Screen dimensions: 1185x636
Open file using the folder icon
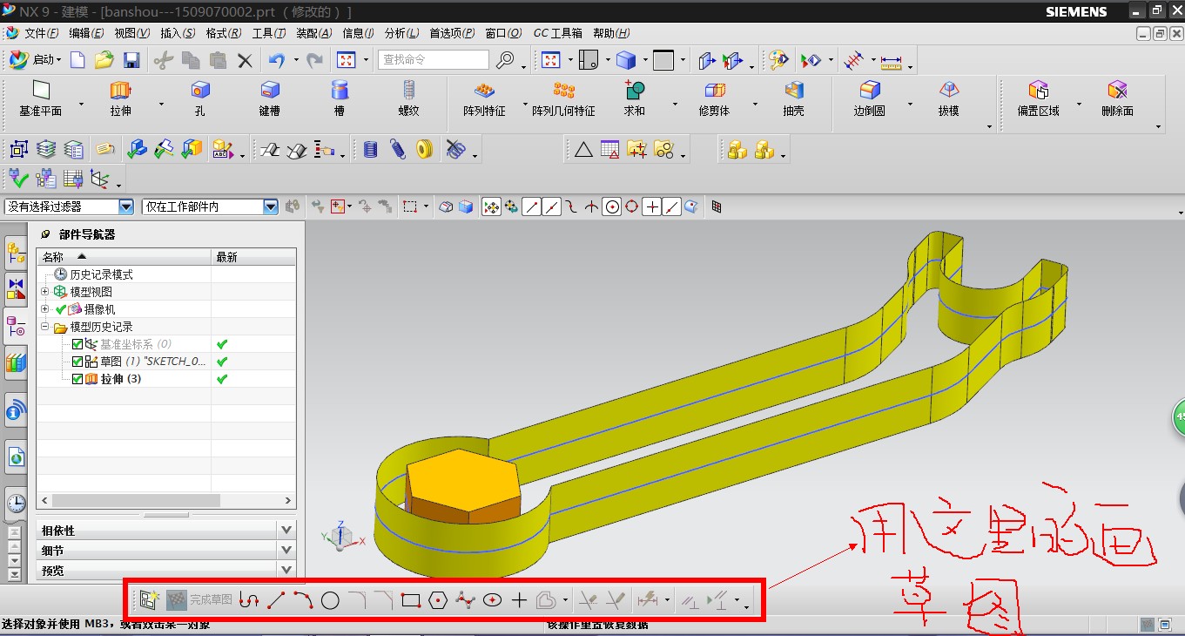[104, 60]
